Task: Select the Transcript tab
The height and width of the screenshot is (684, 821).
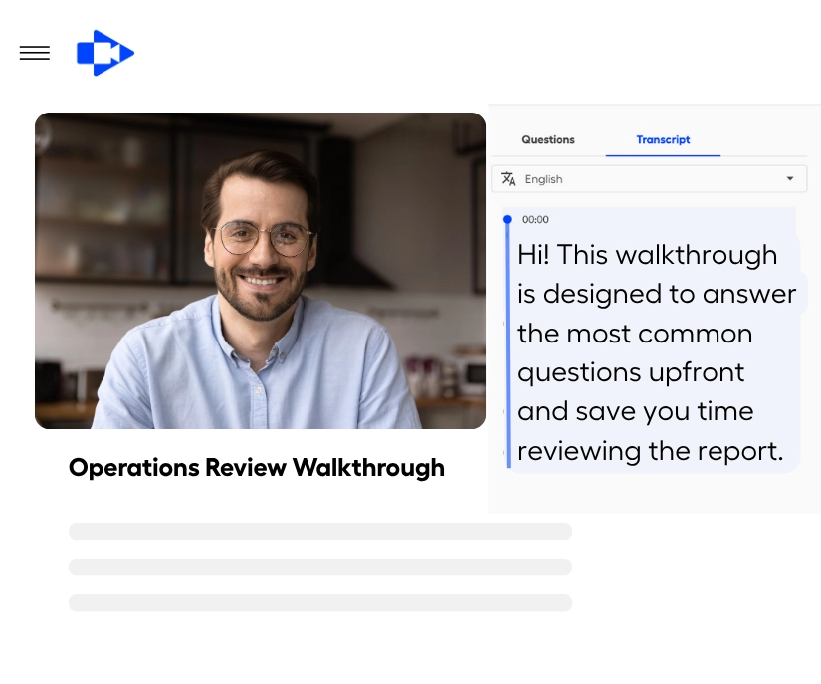Action: pos(663,139)
